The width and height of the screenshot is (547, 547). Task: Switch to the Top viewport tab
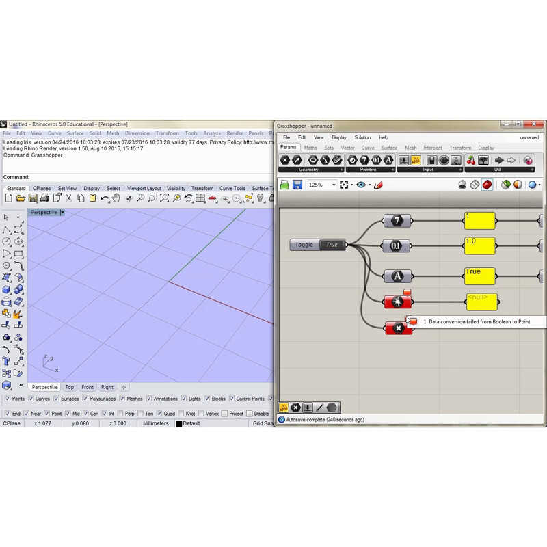point(70,387)
